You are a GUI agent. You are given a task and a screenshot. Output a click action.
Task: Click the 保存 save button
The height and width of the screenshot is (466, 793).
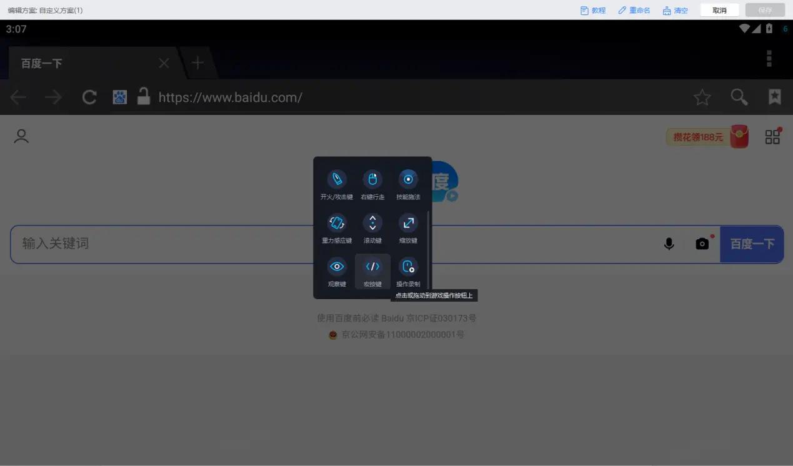(765, 10)
